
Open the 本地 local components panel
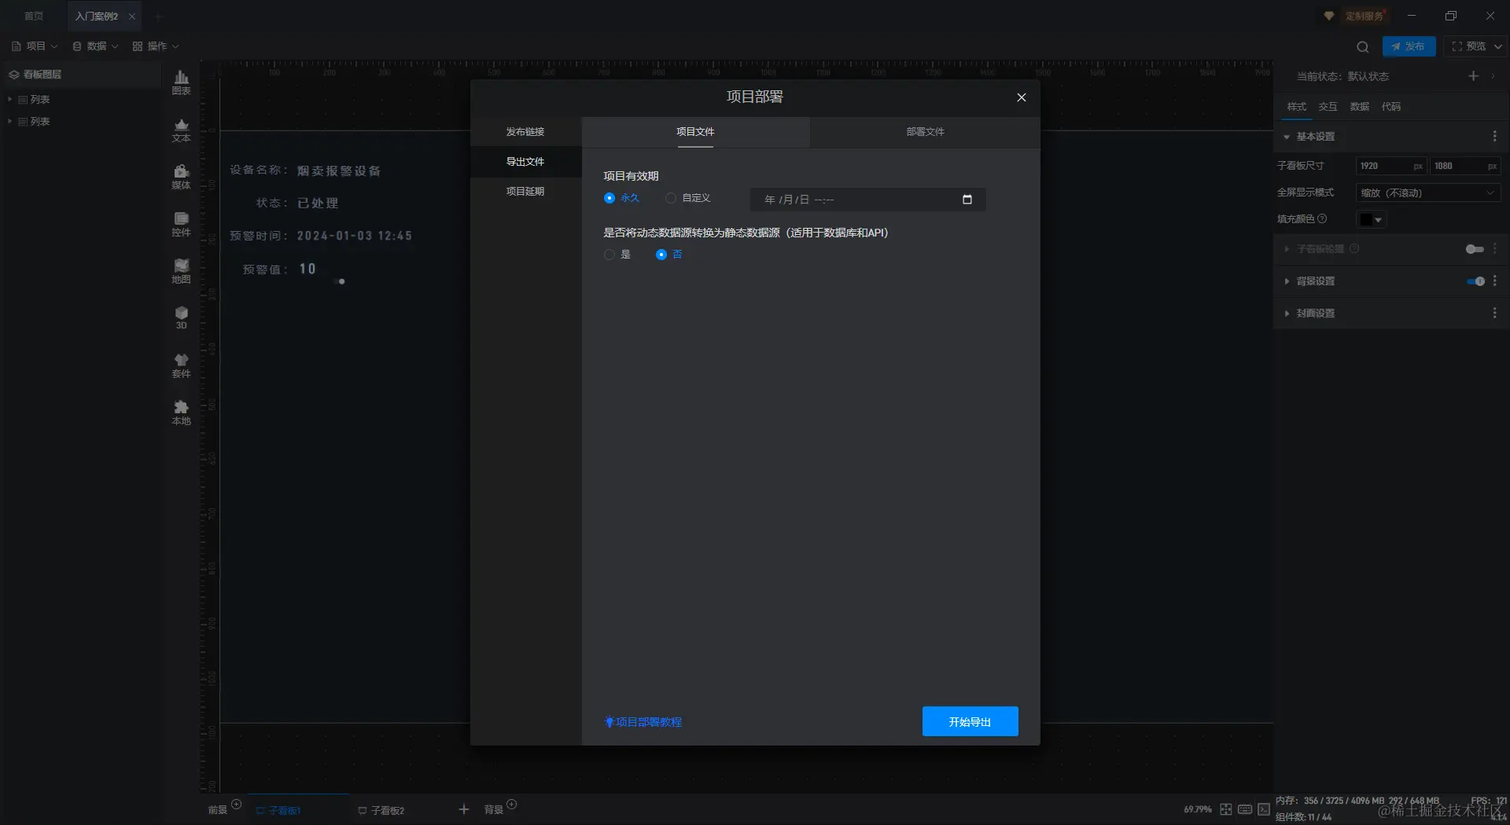[x=181, y=412]
